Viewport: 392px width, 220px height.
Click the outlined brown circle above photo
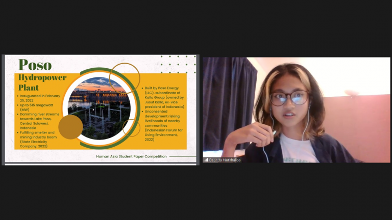125,77
